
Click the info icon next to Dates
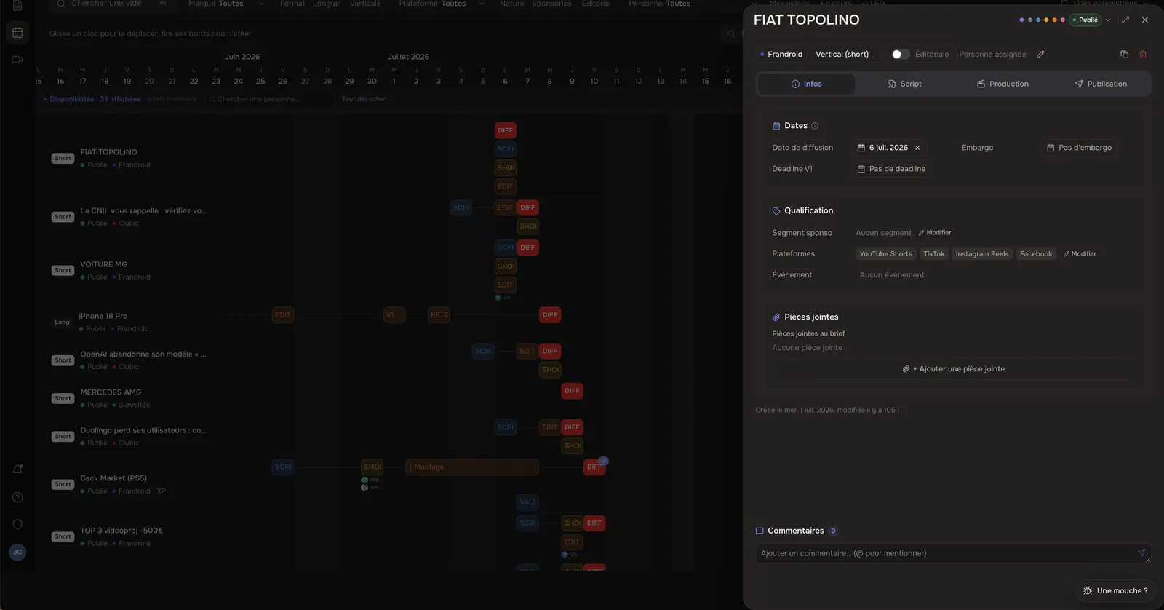pos(815,126)
